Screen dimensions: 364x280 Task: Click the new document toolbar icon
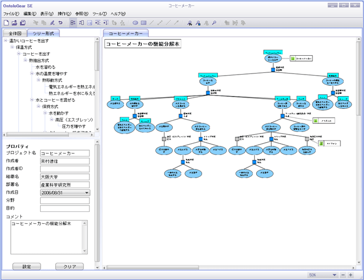(x=6, y=23)
